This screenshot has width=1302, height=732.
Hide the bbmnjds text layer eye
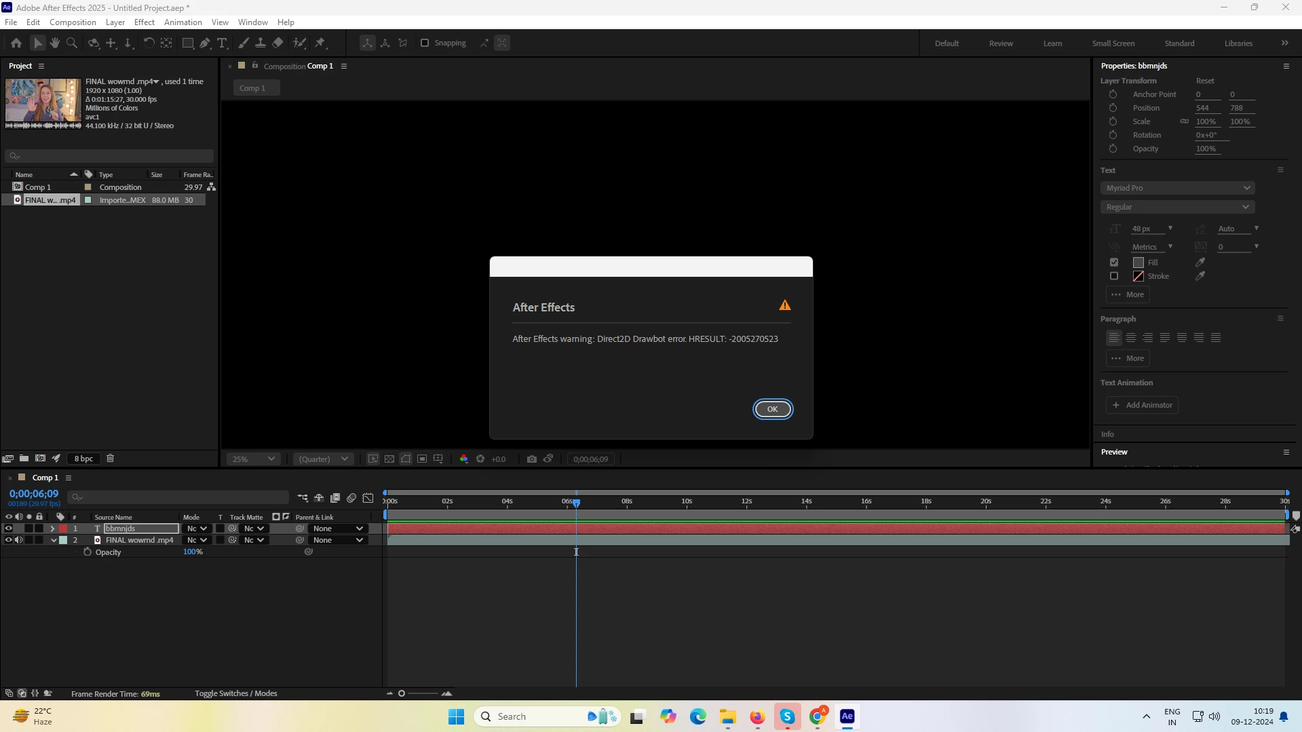click(x=9, y=528)
